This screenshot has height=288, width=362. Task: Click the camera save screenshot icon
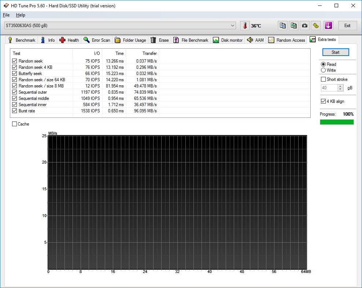[x=304, y=26]
